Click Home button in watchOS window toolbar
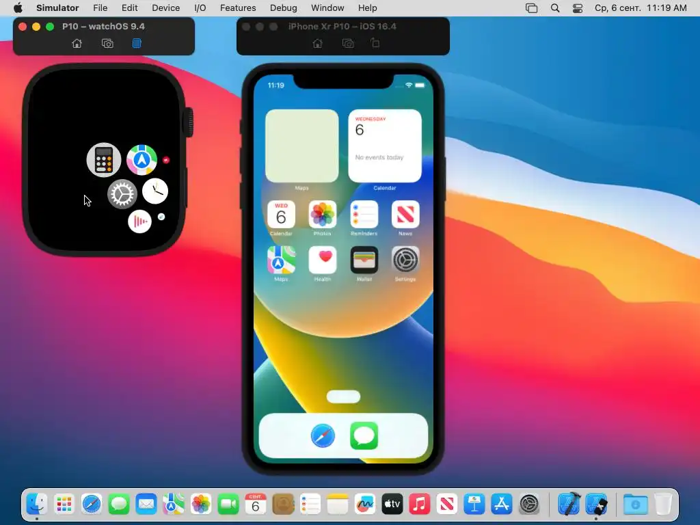The height and width of the screenshot is (525, 700). pos(77,43)
